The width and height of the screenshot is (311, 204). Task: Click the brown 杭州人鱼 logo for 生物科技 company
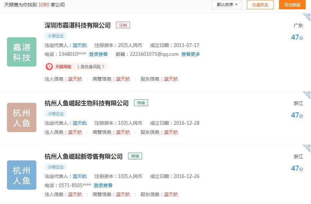click(22, 117)
